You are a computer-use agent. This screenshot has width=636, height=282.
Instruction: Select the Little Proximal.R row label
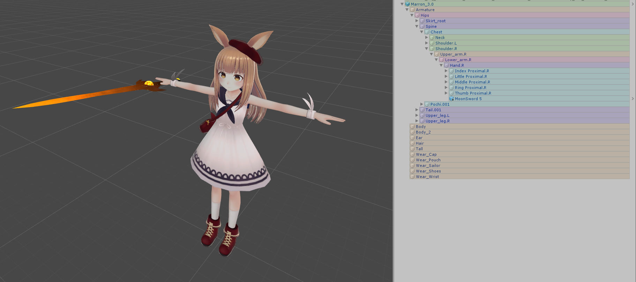click(x=471, y=76)
